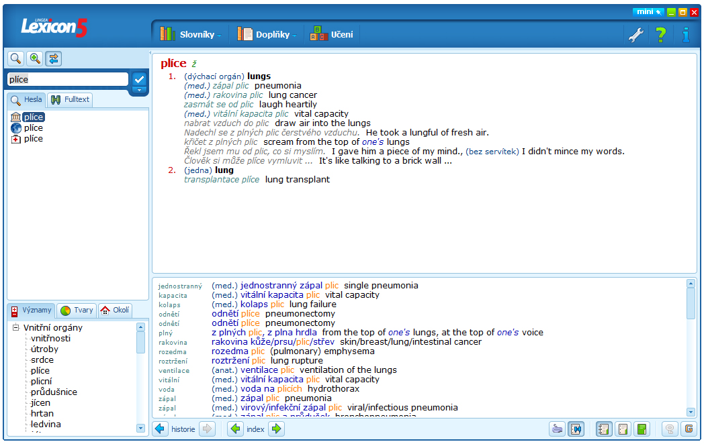Screen dimensions: 706x446
Task: Open settings with the wrench icon
Action: 635,35
